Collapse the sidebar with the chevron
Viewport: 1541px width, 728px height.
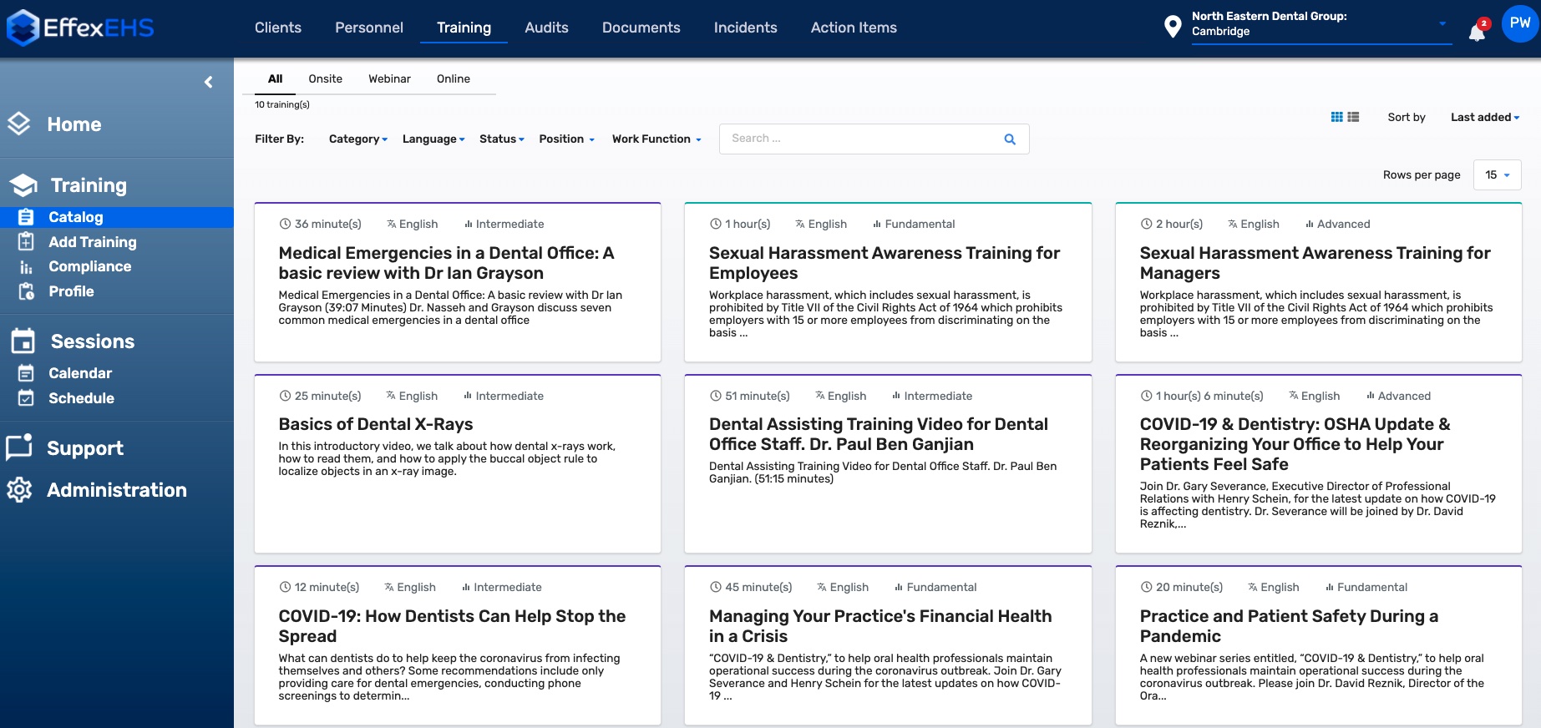[209, 82]
